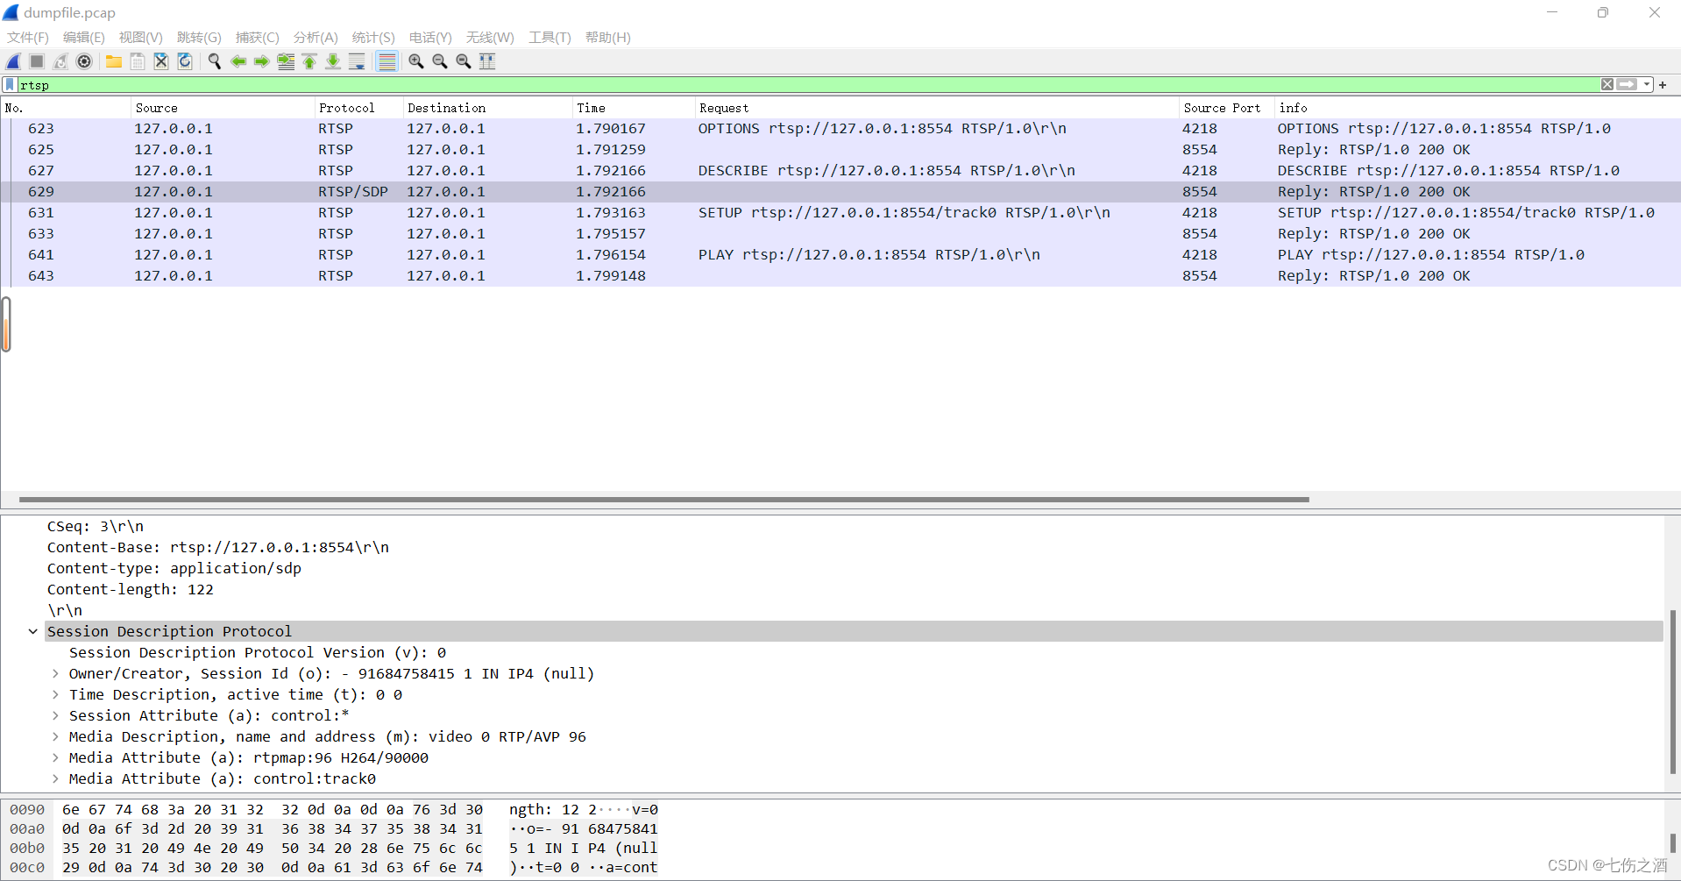
Task: Open the 无线(W) menu
Action: tap(490, 38)
